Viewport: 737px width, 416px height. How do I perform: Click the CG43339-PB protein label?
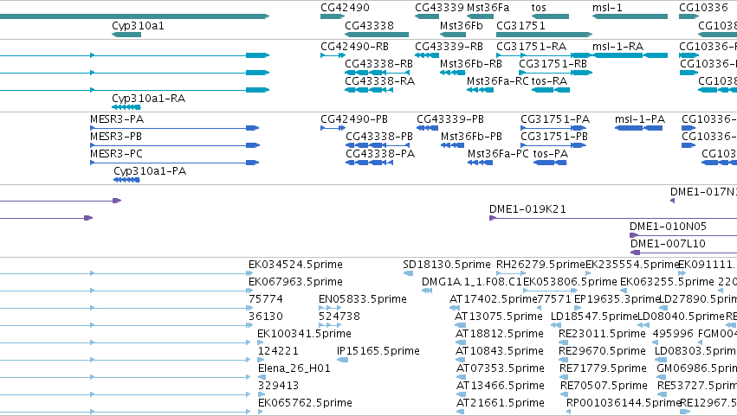click(450, 119)
